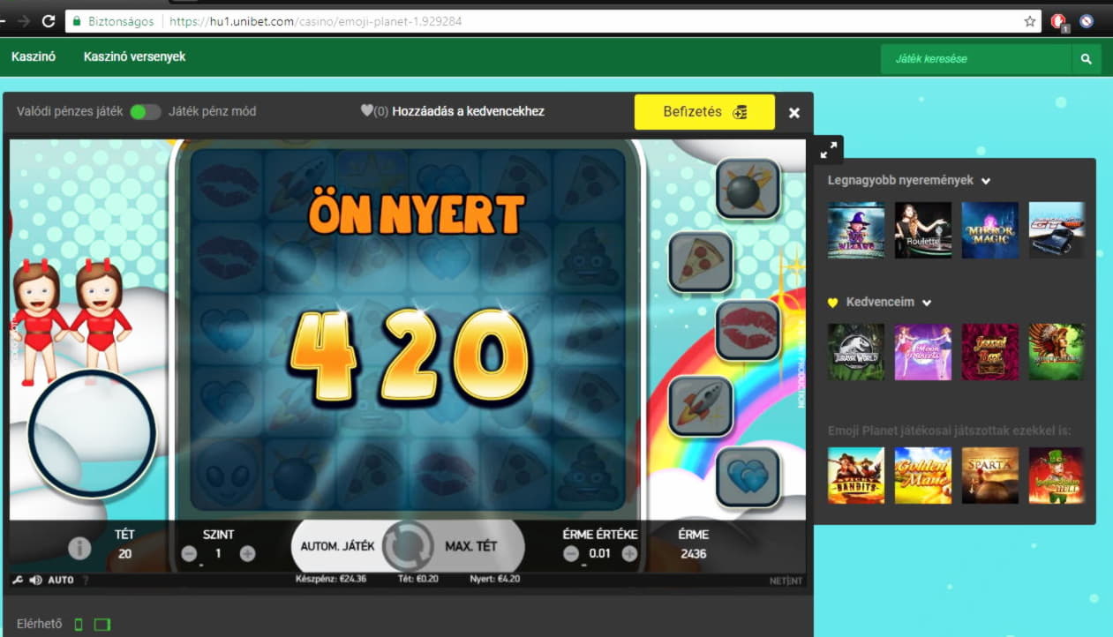Decrease ÉRME ÉRTÉKE coin value

[571, 554]
